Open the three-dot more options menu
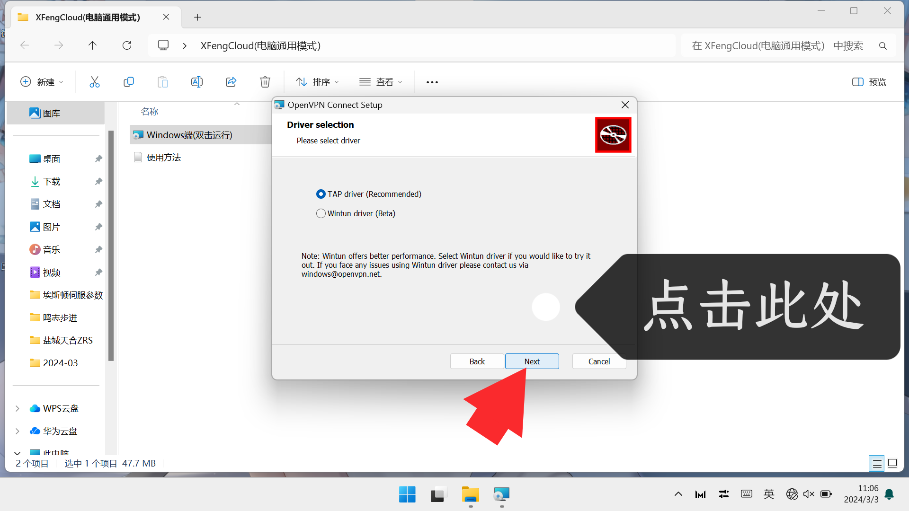 pyautogui.click(x=432, y=82)
